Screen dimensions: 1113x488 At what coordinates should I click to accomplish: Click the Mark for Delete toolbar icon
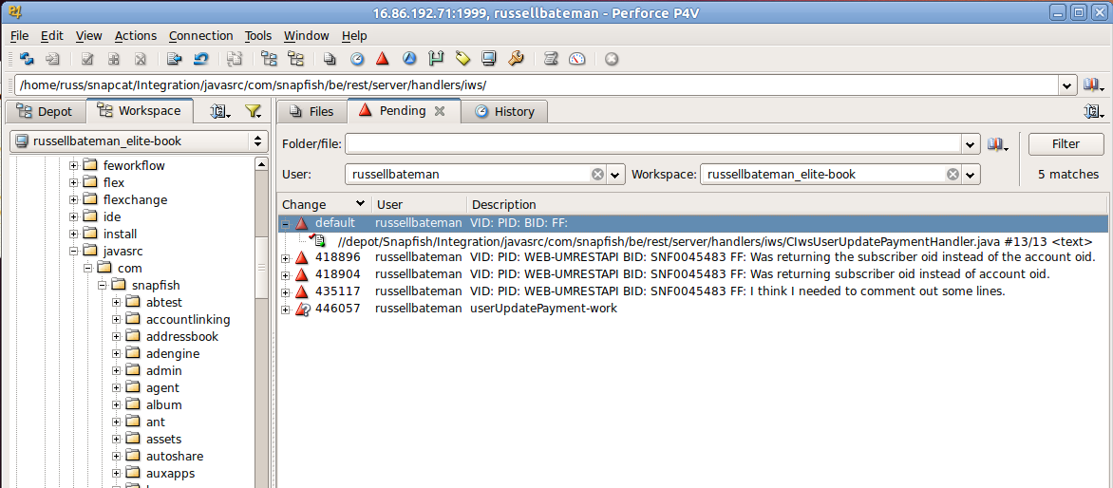tap(141, 59)
